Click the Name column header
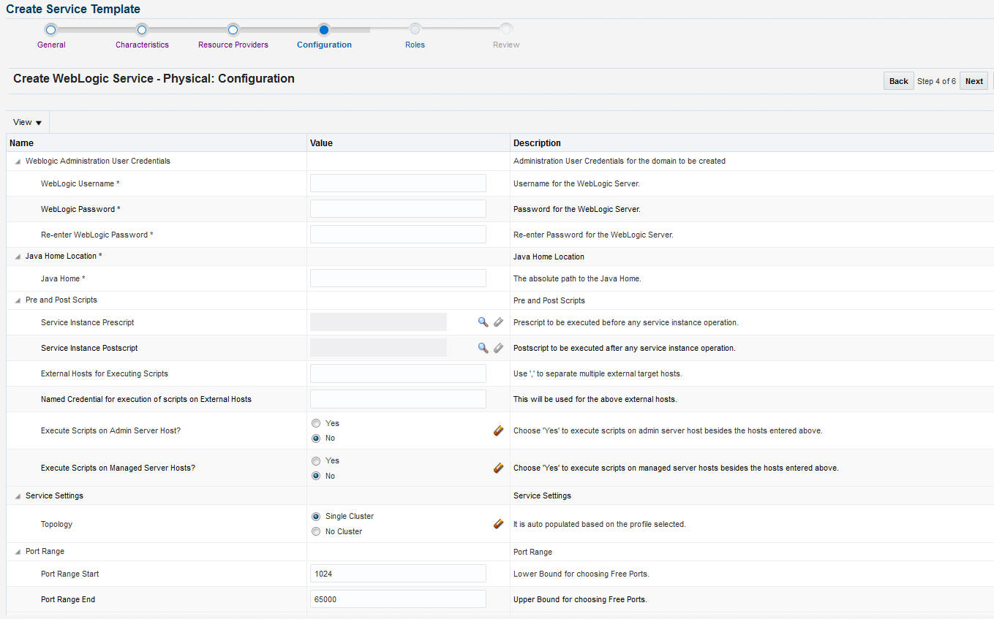 (157, 143)
